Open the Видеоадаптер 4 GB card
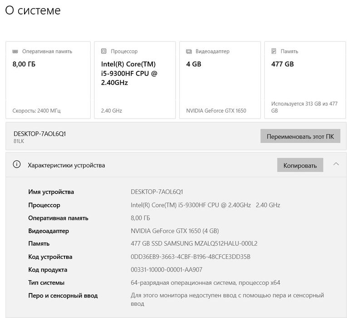 220,80
